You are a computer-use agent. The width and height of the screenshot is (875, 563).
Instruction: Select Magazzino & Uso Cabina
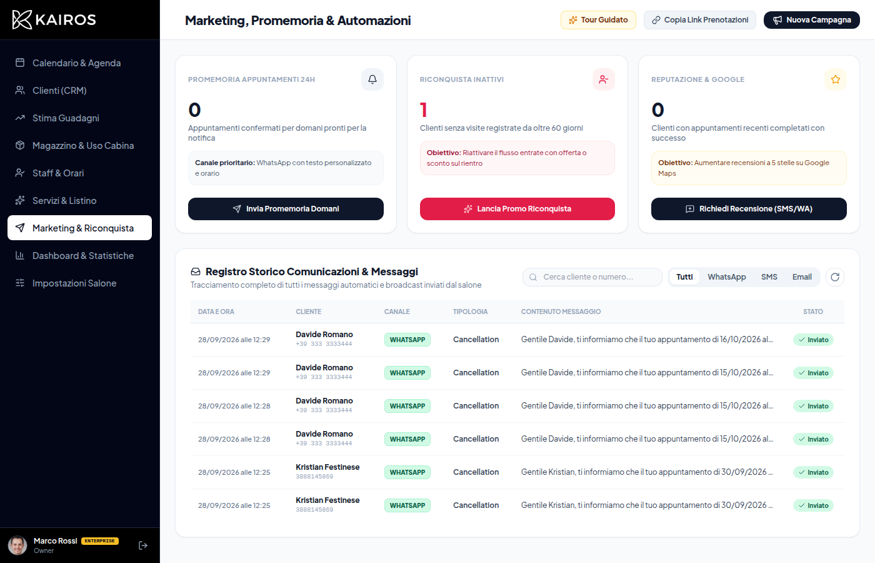[79, 145]
